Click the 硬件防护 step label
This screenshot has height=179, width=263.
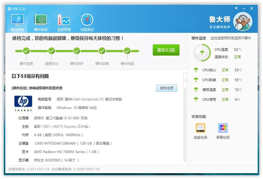[77, 63]
